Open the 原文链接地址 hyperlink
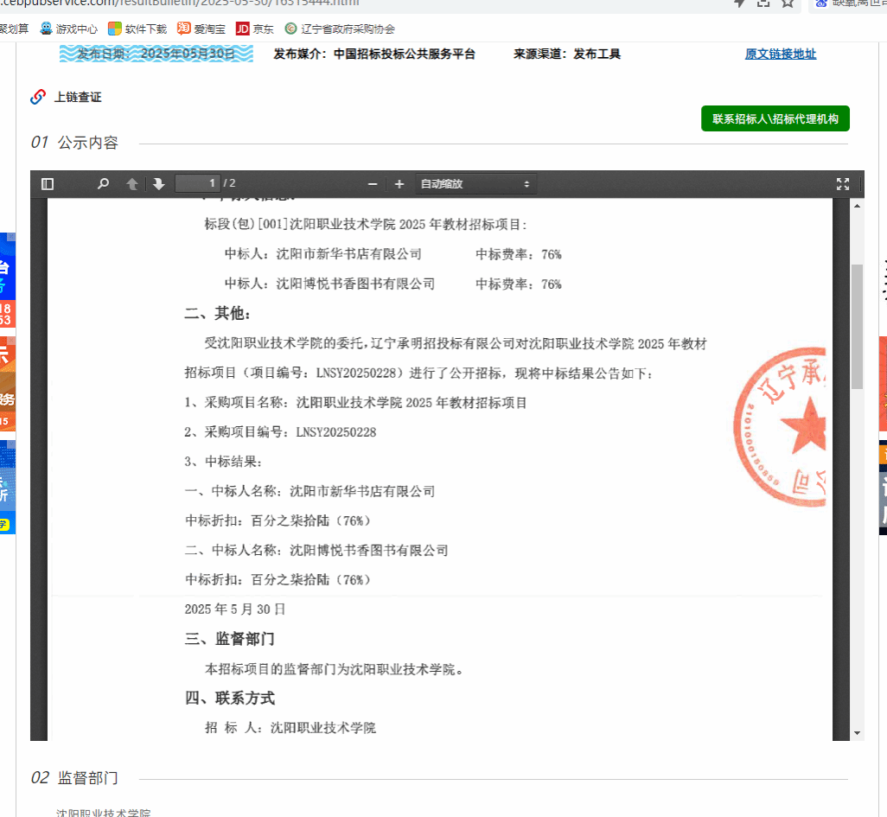 [x=780, y=54]
